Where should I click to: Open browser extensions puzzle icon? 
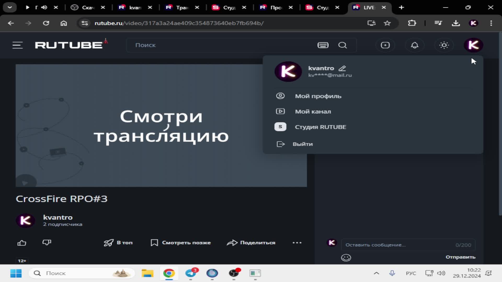[x=412, y=23]
